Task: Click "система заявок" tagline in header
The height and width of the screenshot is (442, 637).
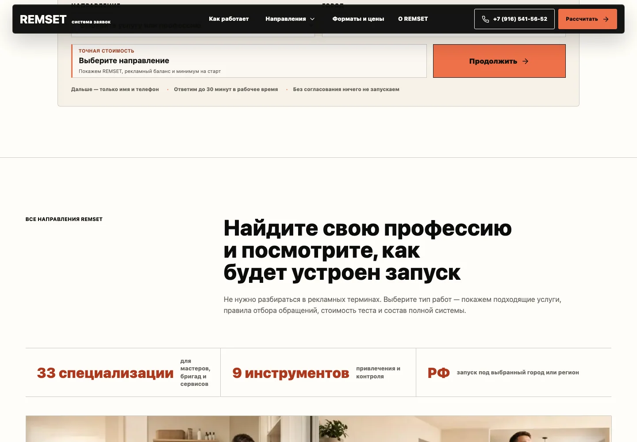Action: (91, 22)
